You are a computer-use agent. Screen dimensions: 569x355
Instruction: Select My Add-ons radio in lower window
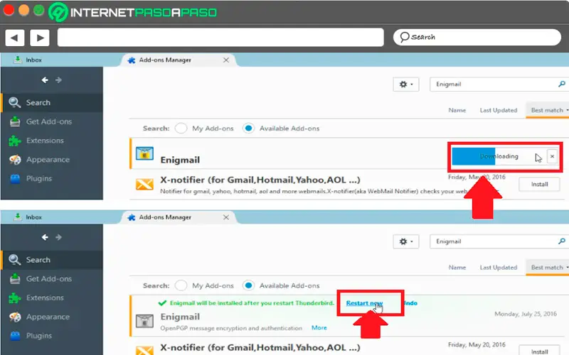click(x=181, y=285)
